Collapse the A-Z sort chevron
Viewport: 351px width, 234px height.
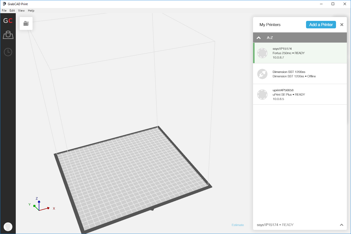(x=258, y=38)
